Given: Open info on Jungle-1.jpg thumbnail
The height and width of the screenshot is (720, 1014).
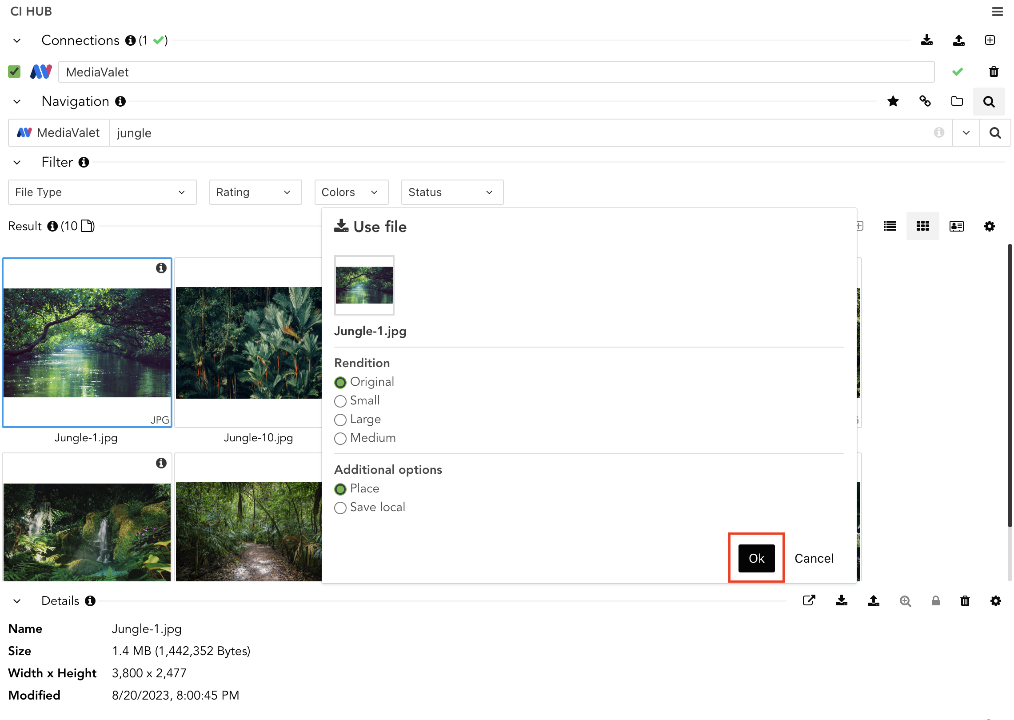Looking at the screenshot, I should pos(161,268).
